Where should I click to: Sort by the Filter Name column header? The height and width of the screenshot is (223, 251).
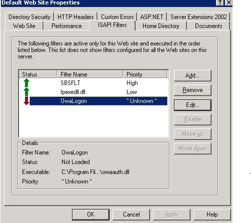pos(90,74)
